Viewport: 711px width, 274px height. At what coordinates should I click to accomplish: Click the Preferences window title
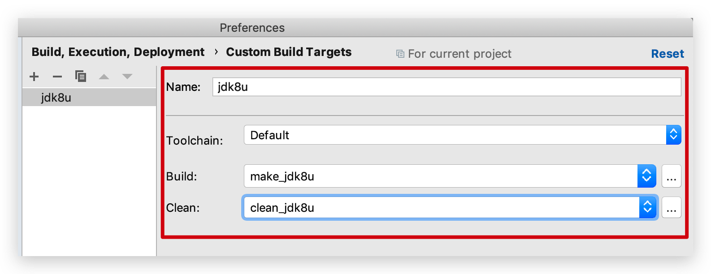pyautogui.click(x=252, y=28)
